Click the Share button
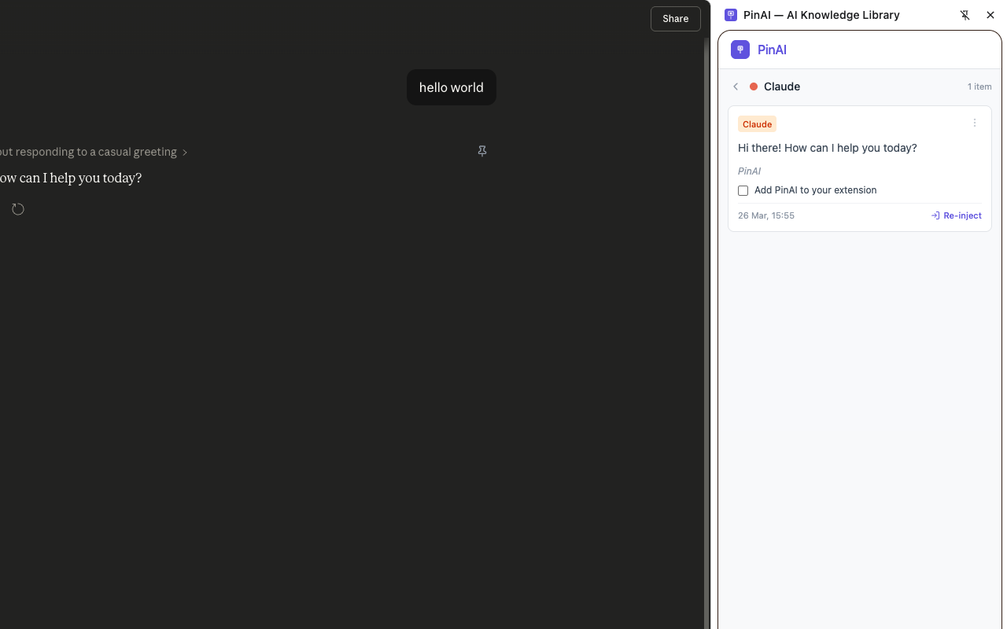The height and width of the screenshot is (629, 1007). pos(675,18)
